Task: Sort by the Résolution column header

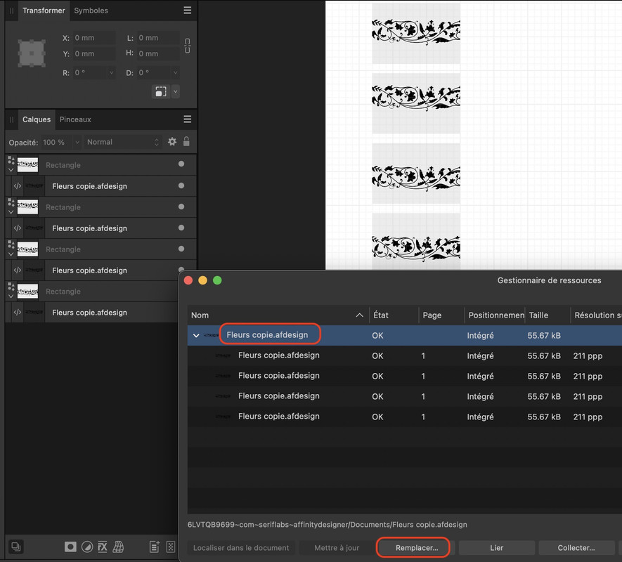Action: click(597, 315)
